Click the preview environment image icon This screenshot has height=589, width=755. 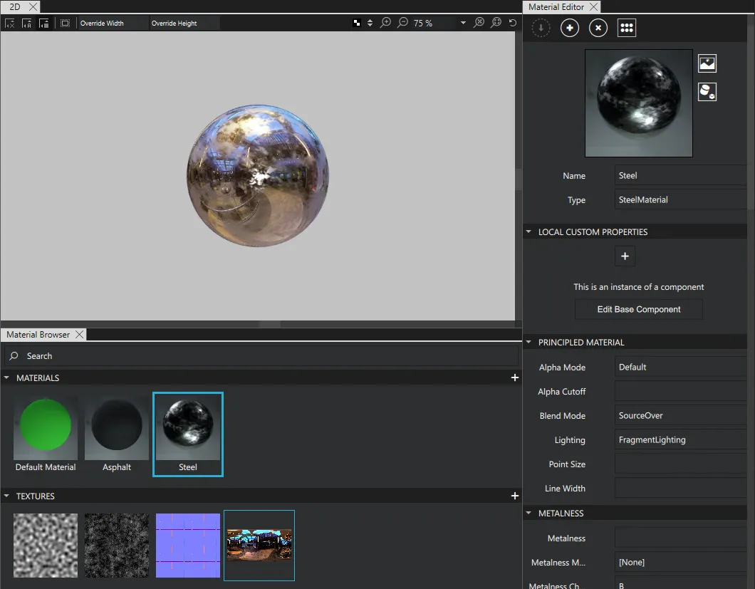point(707,63)
